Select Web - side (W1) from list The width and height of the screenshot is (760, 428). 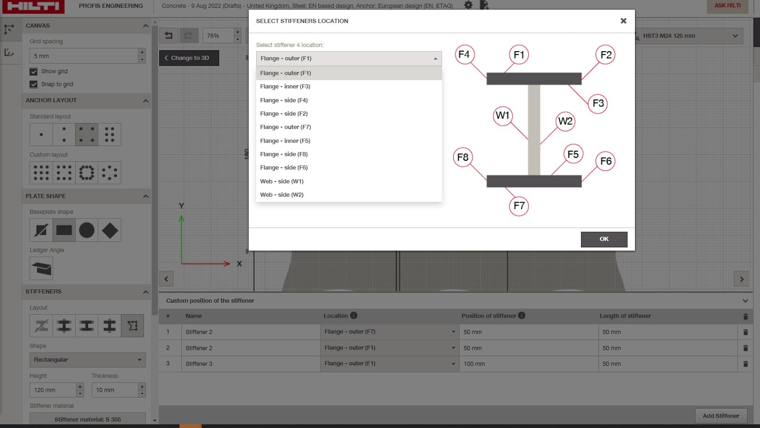[x=282, y=182]
